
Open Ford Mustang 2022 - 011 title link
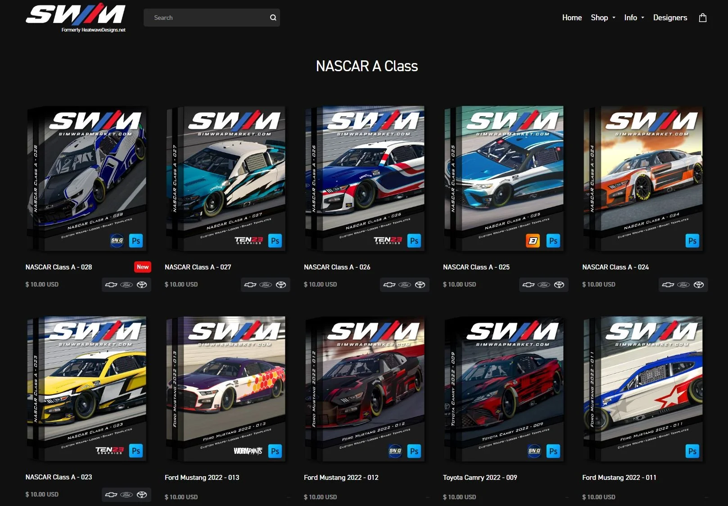tap(619, 478)
